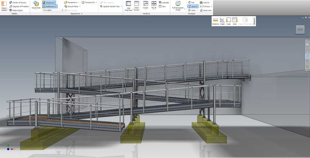Toggle iMate Glyphs visibility
Image resolution: width=310 pixels, height=158 pixels.
click(16, 10)
